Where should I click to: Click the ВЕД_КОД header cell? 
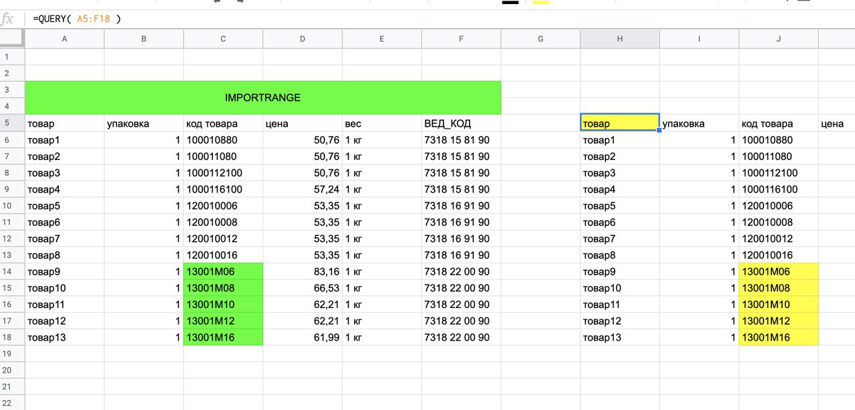[x=461, y=123]
